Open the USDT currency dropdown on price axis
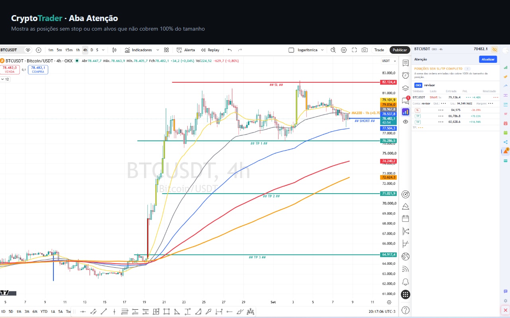 388,61
